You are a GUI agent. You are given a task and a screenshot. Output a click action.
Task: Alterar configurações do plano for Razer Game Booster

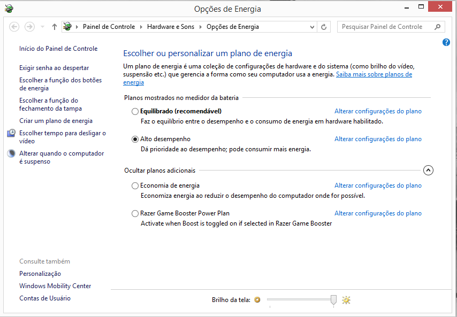378,213
